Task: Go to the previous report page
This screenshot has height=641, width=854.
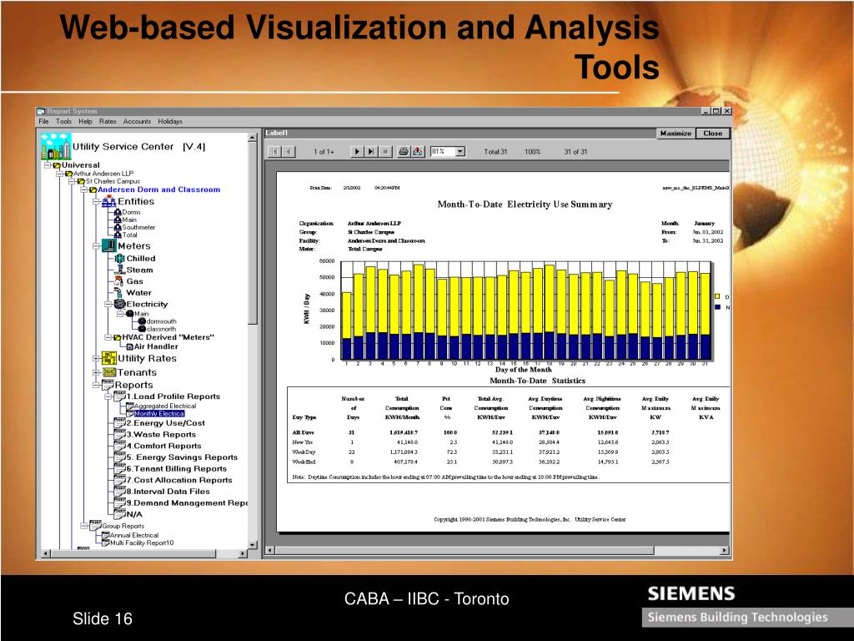Action: (x=289, y=152)
